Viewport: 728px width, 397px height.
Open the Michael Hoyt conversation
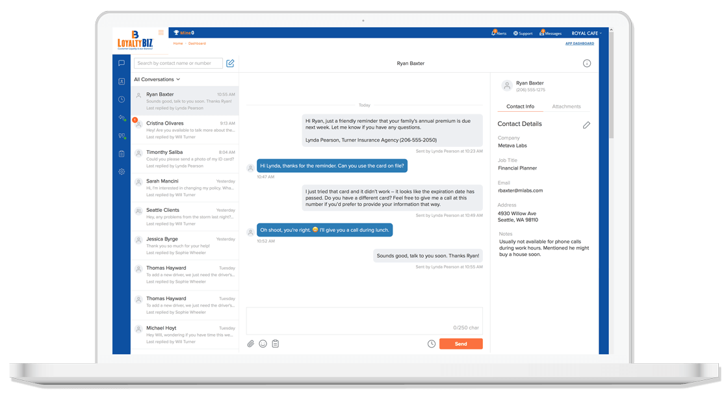(x=185, y=335)
